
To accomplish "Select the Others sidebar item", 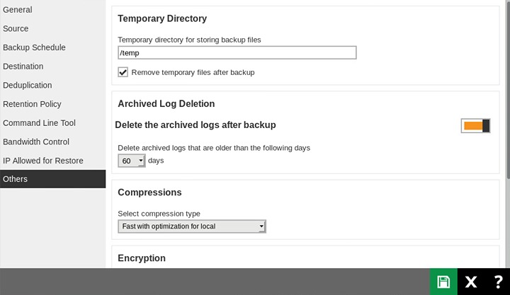I will point(16,179).
